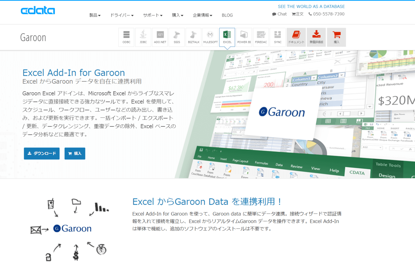Click the Garoon page title

33,37
